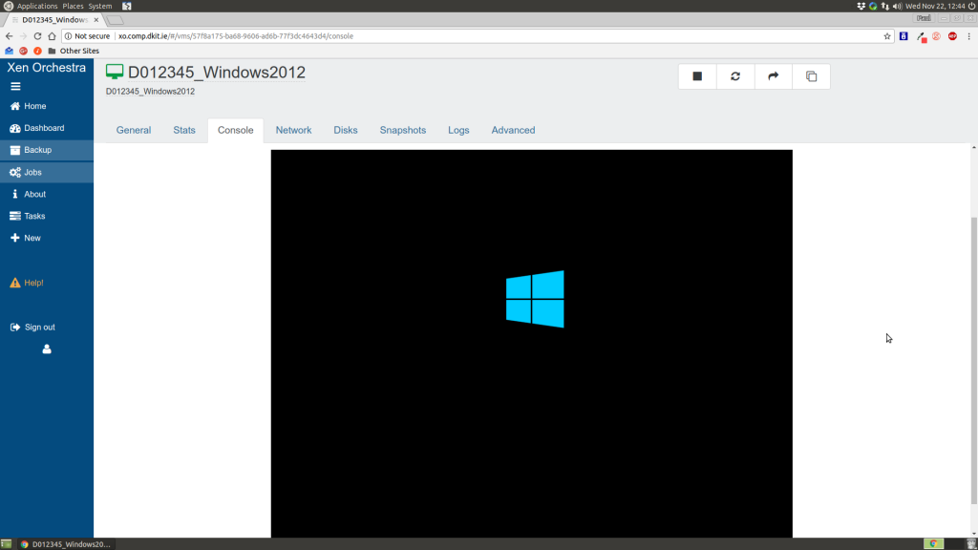Open the Dropbox tray icon
Screen dimensions: 978x550
pos(861,6)
